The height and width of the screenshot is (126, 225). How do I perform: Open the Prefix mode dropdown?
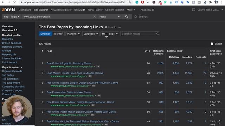click(x=109, y=17)
